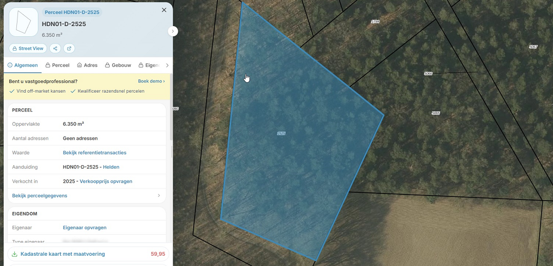Image resolution: width=553 pixels, height=266 pixels.
Task: Click the download icon beside Kadastrale kaart
Action: [x=14, y=254]
